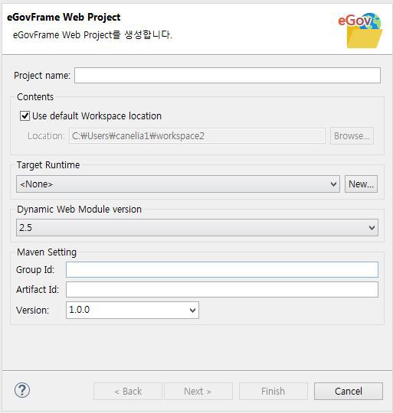Click the Artifact Id: label
This screenshot has height=413, width=393.
[38, 290]
